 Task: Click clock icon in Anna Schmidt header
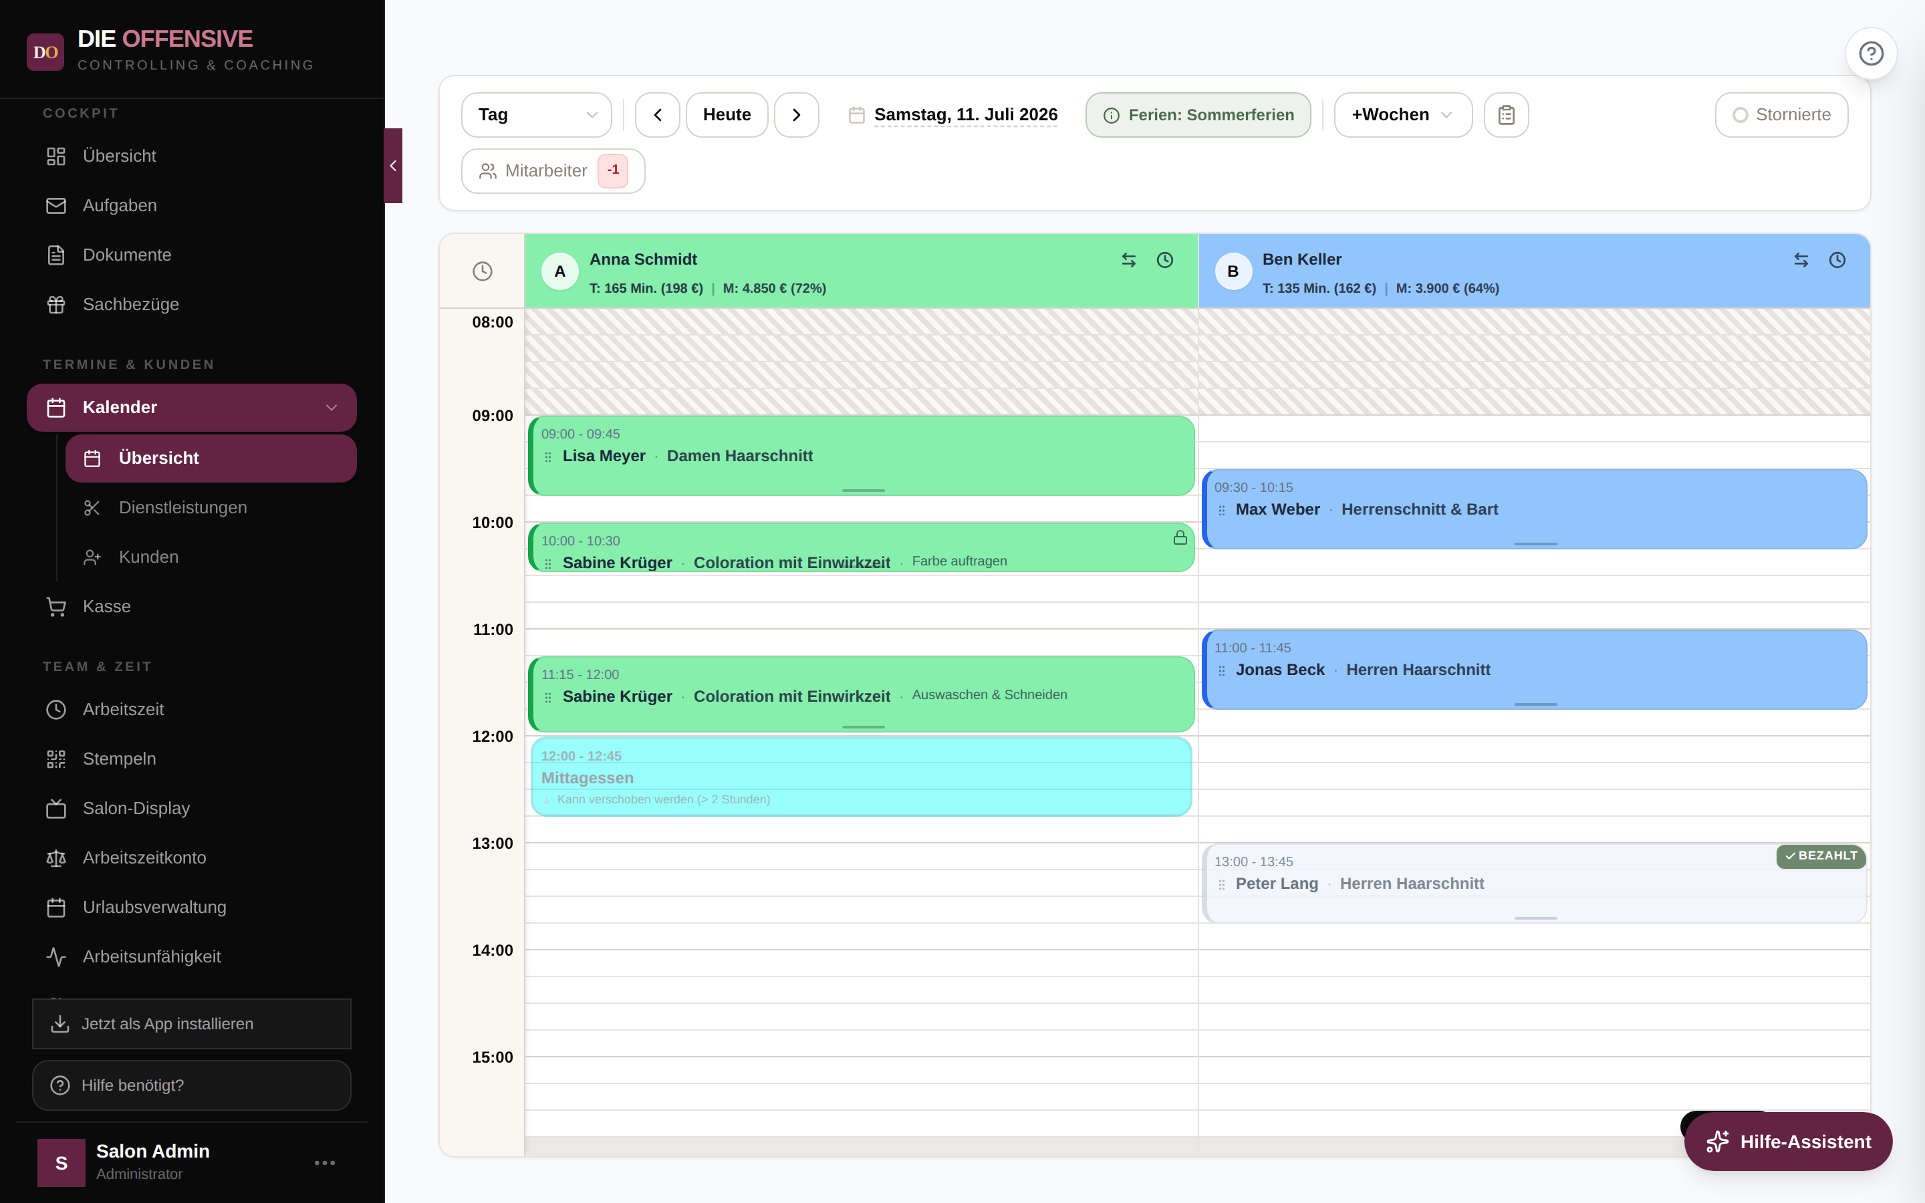[1164, 260]
